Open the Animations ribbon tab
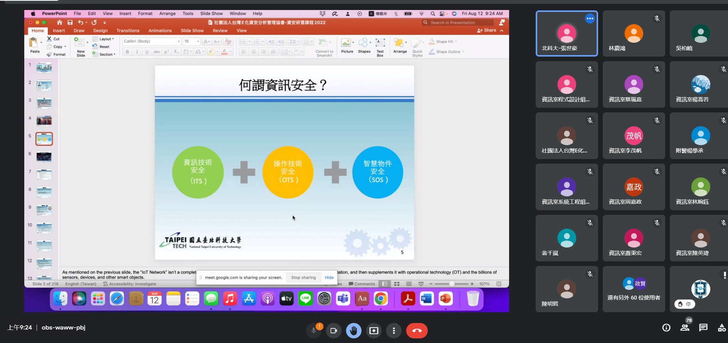The width and height of the screenshot is (728, 343). coord(160,30)
